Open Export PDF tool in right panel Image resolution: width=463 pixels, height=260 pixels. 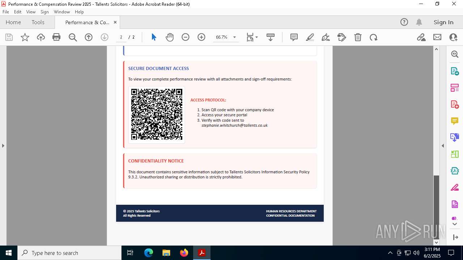455,71
